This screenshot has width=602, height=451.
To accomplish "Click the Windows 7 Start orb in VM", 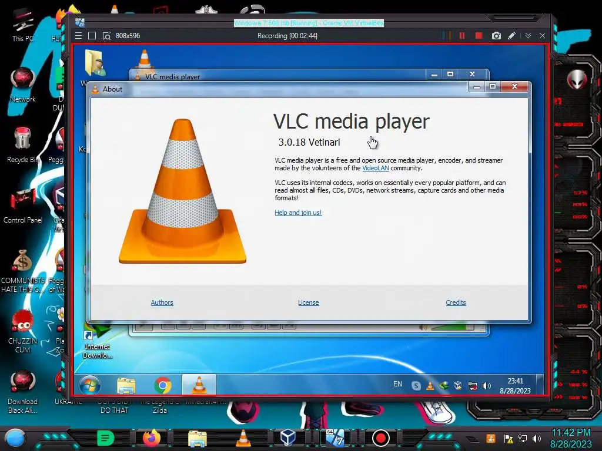I will (90, 385).
